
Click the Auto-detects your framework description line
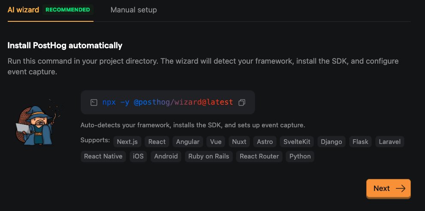tap(193, 125)
